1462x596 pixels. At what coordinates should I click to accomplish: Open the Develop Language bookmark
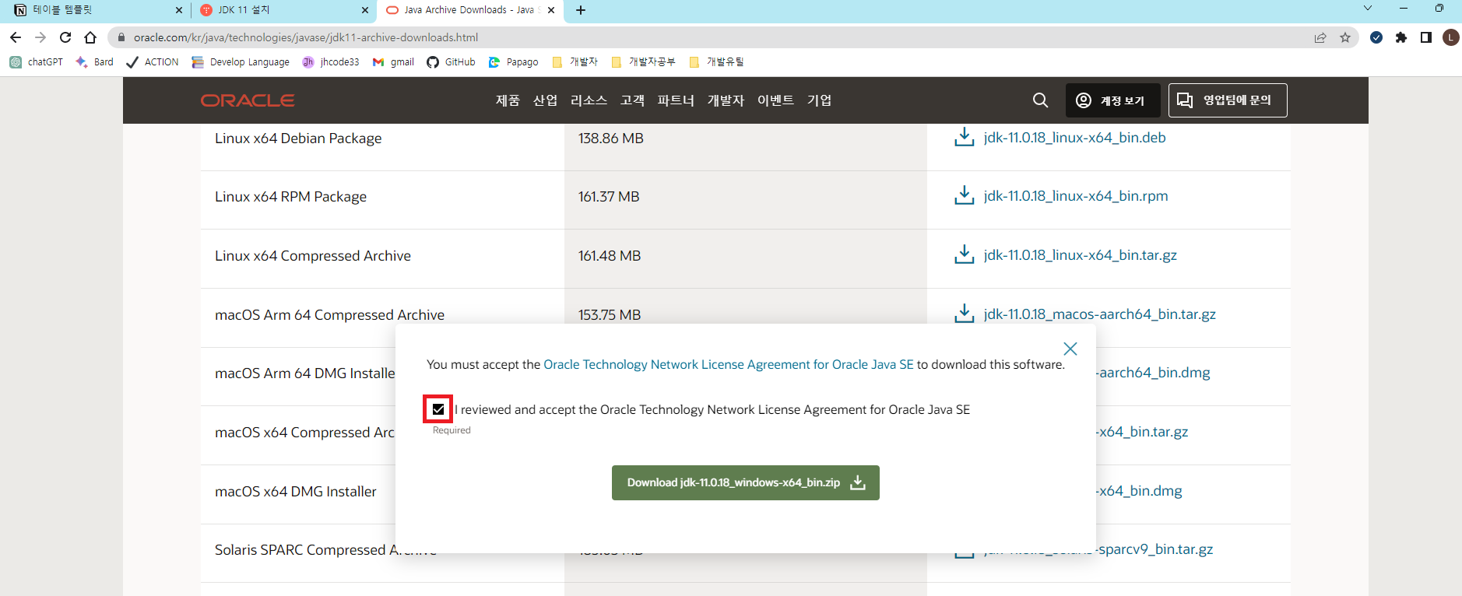241,62
